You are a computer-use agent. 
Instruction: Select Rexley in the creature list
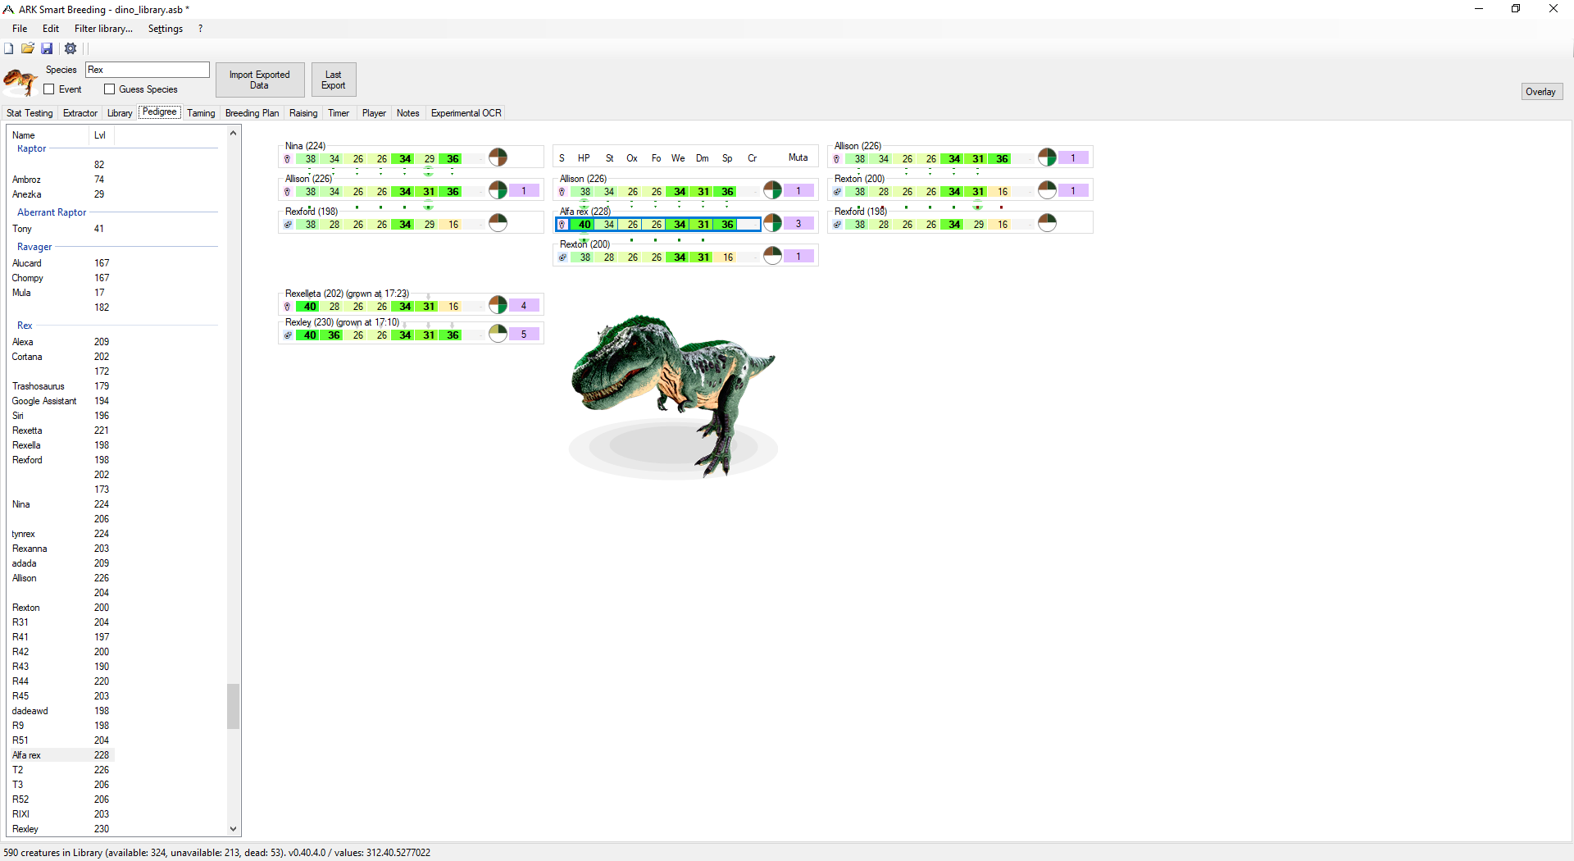(59, 829)
